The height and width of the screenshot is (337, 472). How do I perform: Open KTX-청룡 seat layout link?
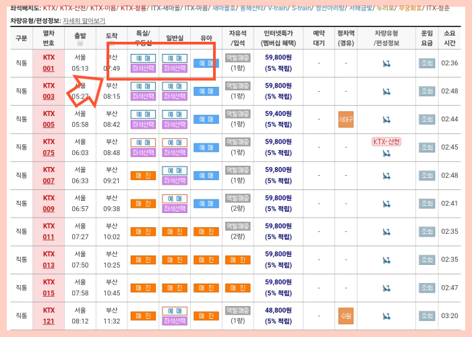pyautogui.click(x=134, y=8)
